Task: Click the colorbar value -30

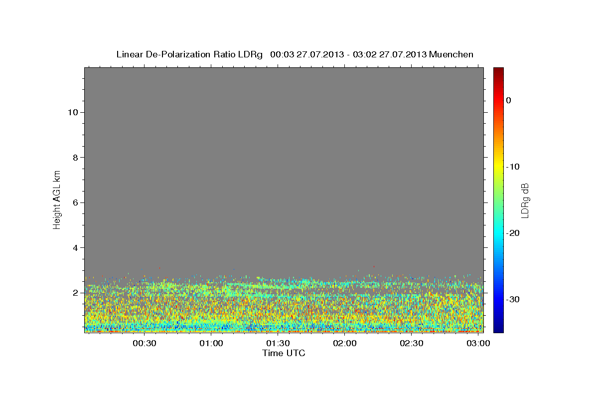Action: coord(513,299)
